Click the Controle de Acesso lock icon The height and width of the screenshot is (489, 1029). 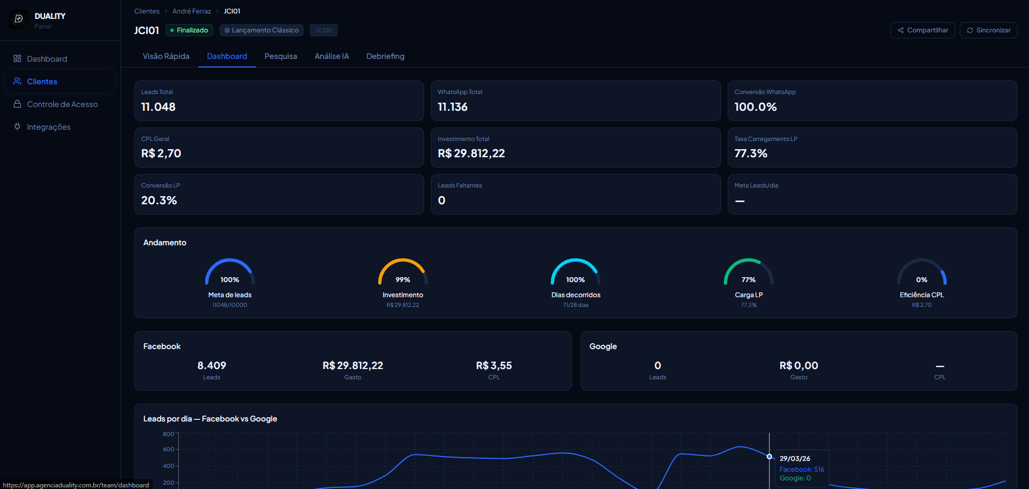coord(17,104)
